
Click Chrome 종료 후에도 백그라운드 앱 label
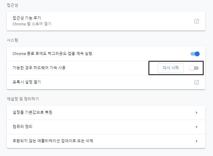click(x=52, y=54)
